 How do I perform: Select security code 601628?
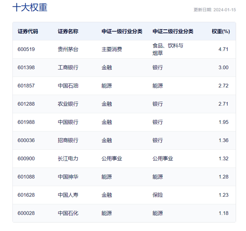coord(26,195)
